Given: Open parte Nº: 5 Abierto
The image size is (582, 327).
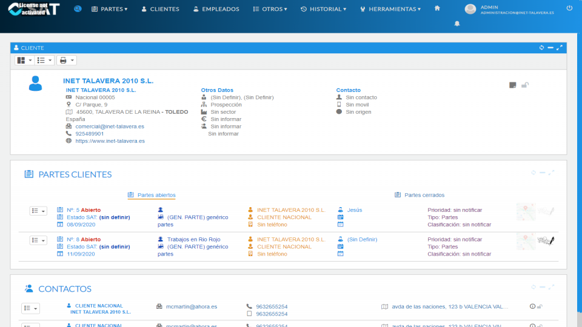Looking at the screenshot, I should tap(84, 210).
